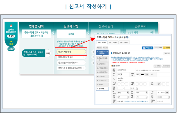Click the chevron on 전자신고 이용방법 보기
This screenshot has width=177, height=114.
tap(84, 68)
